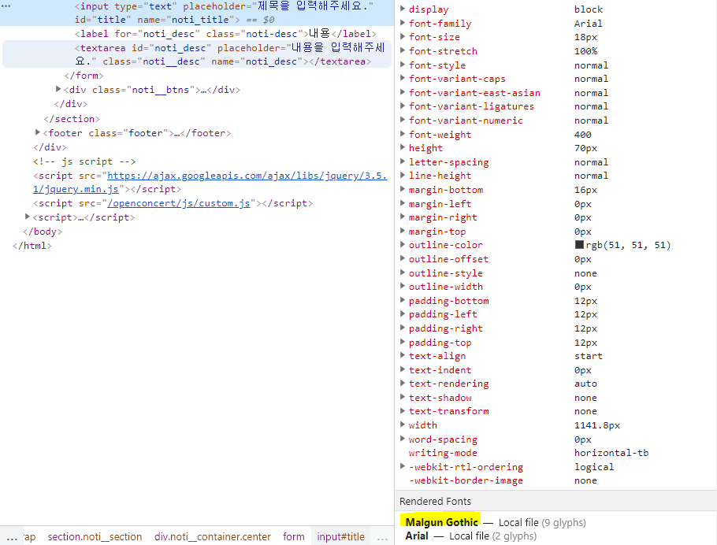This screenshot has width=717, height=545.
Task: Expand the font-size property row
Action: pos(403,36)
